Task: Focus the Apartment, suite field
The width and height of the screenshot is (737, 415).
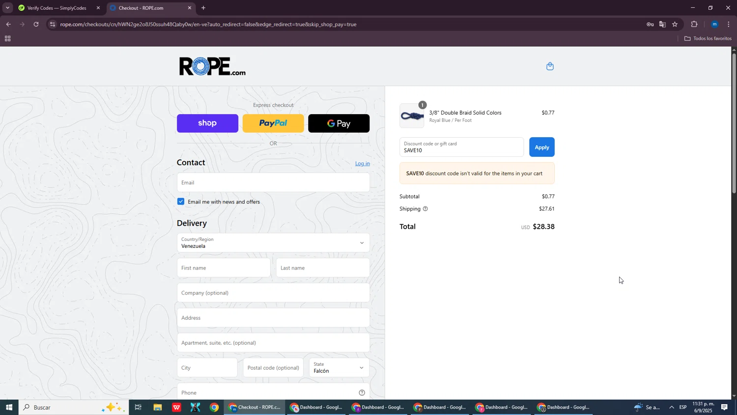Action: tap(273, 343)
